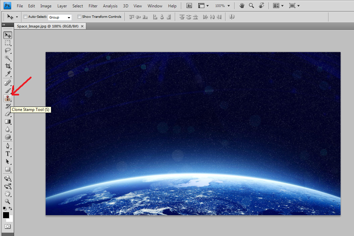
Task: Select the Move tool in toolbox
Action: (8, 35)
